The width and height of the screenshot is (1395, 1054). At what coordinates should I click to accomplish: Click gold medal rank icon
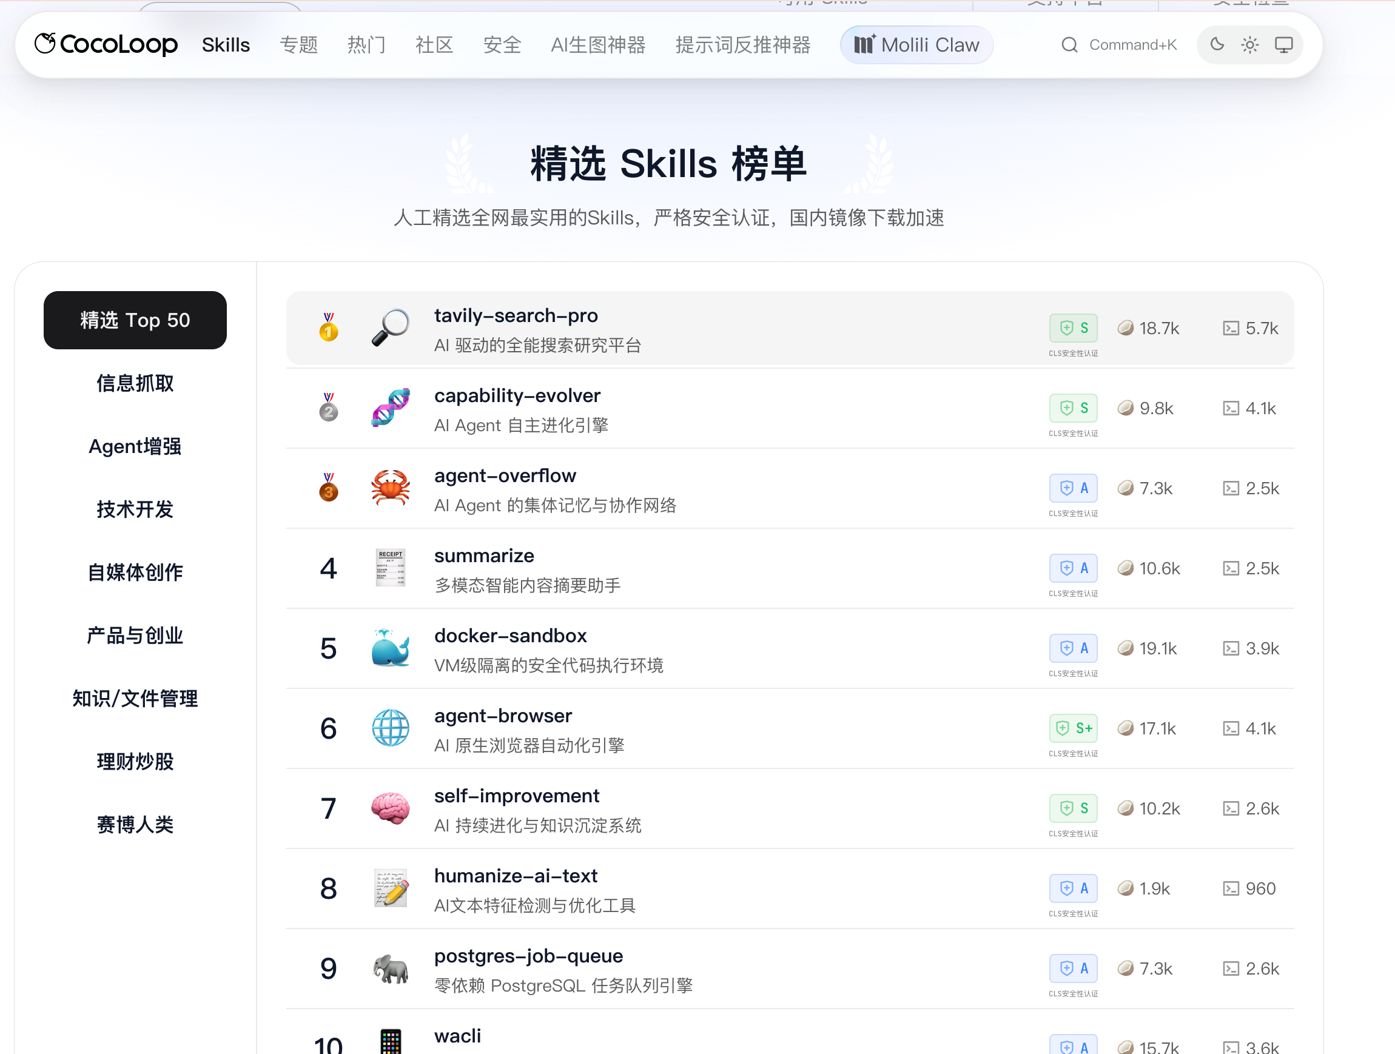[x=329, y=326]
